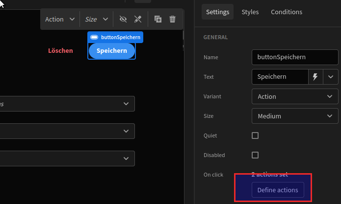341x204 pixels.
Task: Open the Variant dropdown showing Action
Action: [294, 96]
